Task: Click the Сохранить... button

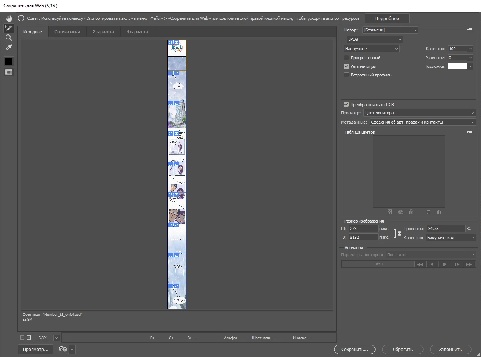Action: [x=355, y=349]
